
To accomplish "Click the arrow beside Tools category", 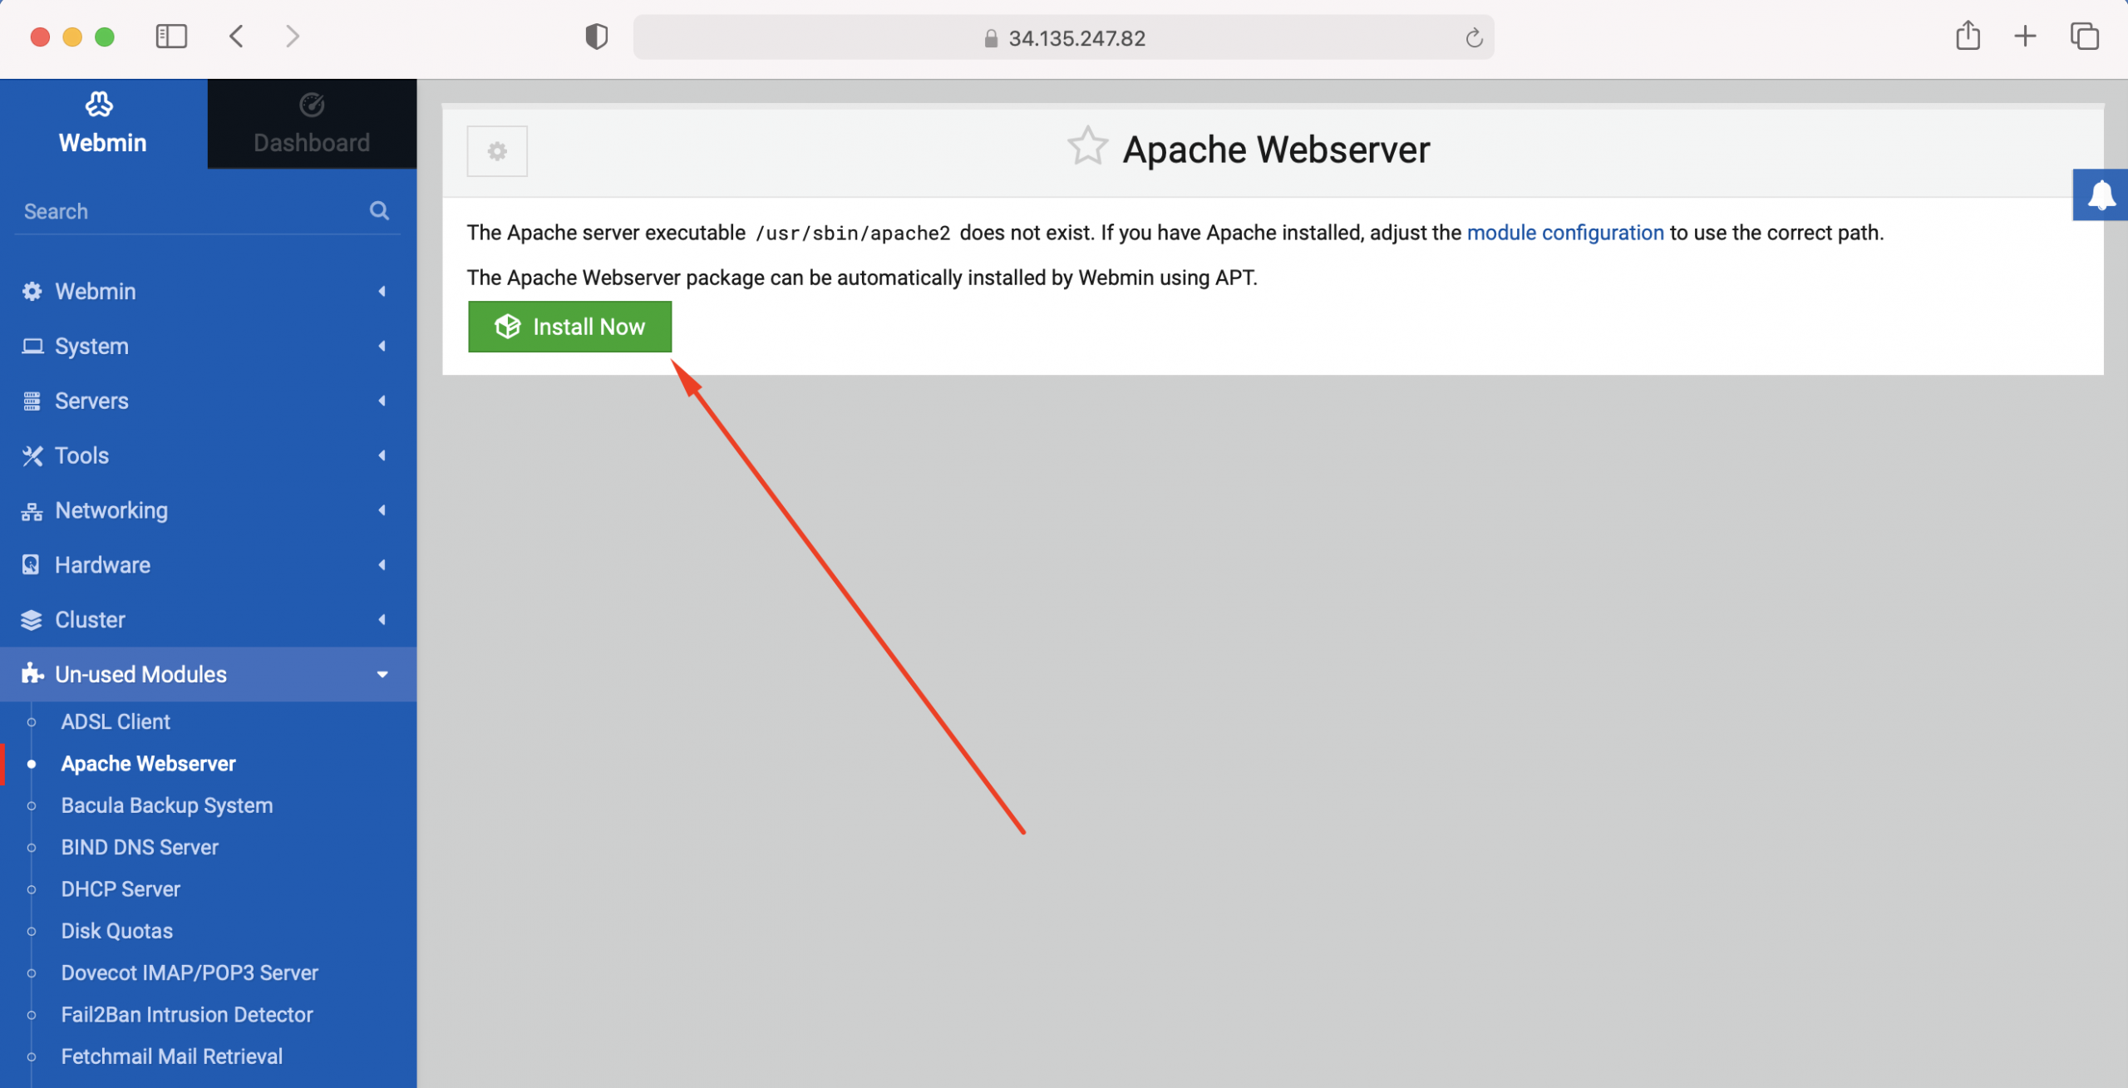I will coord(382,455).
